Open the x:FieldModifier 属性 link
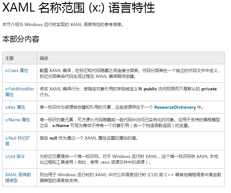Viewport: 231px width, 193px height. pos(20,92)
